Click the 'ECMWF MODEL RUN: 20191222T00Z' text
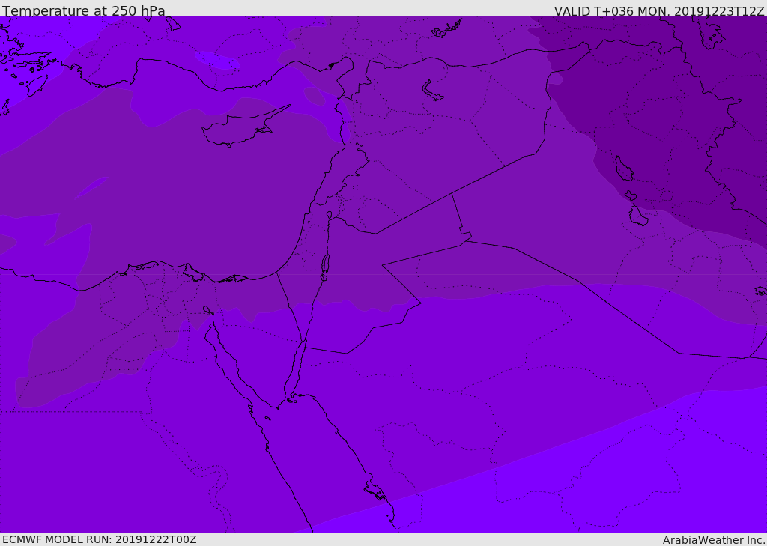The image size is (767, 546). click(100, 540)
